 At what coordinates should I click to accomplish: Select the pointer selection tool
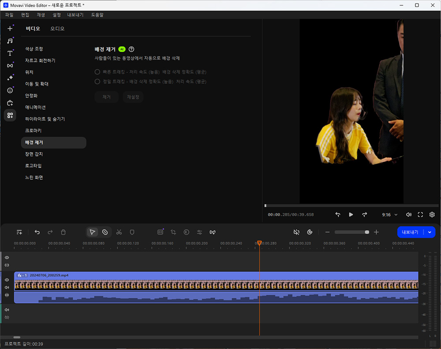92,232
